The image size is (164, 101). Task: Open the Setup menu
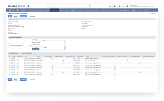coord(88,10)
